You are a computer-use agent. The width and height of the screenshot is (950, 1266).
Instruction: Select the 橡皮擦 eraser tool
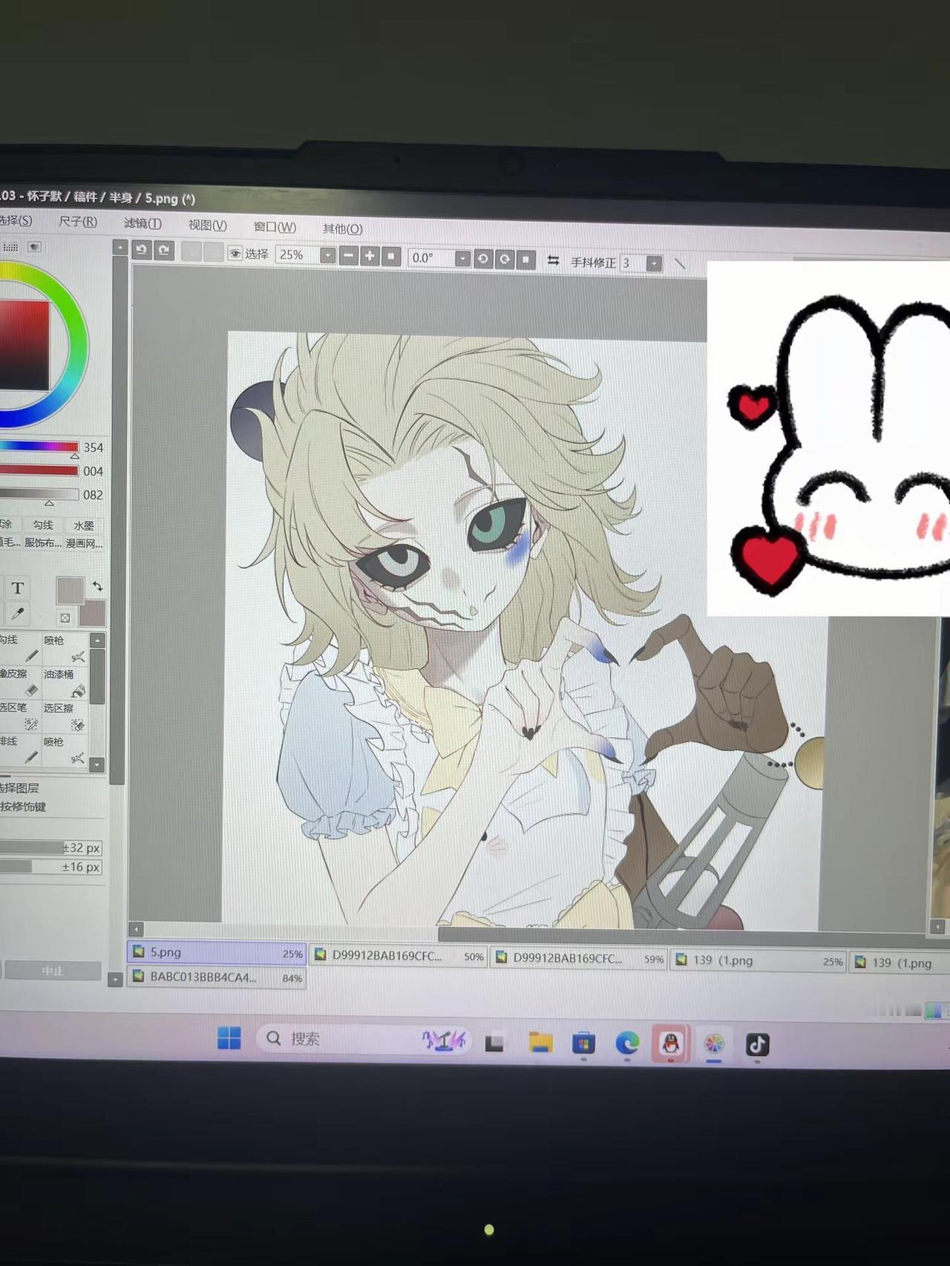pos(19,682)
